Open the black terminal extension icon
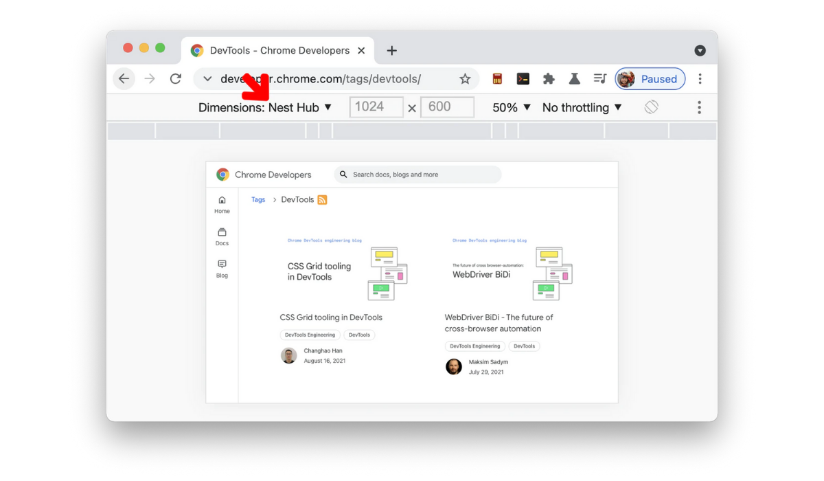The width and height of the screenshot is (824, 481). [523, 79]
